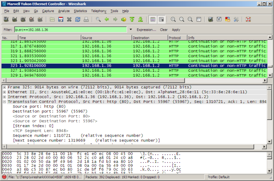This screenshot has height=181, width=274.
Task: Select the Stream index: 0 line
Action: [x=33, y=126]
